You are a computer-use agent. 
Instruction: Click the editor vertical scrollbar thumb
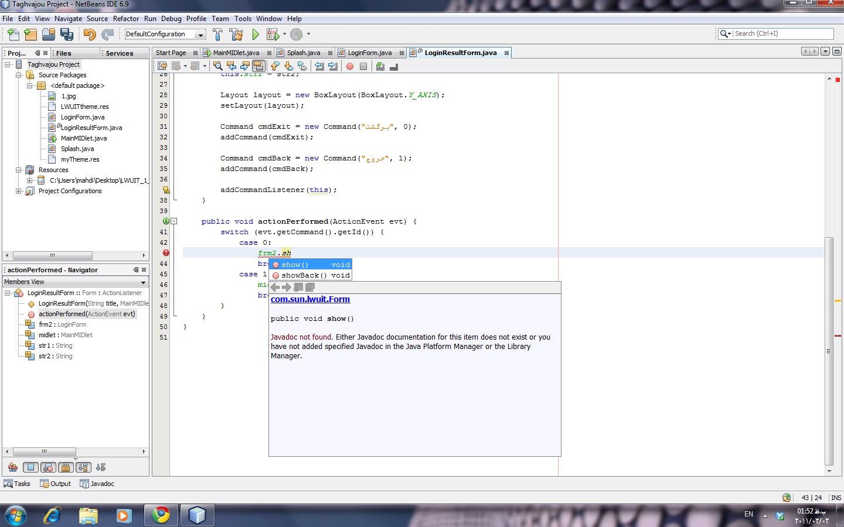[x=829, y=351]
